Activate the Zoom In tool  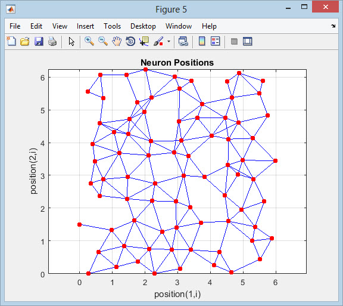[x=89, y=41]
